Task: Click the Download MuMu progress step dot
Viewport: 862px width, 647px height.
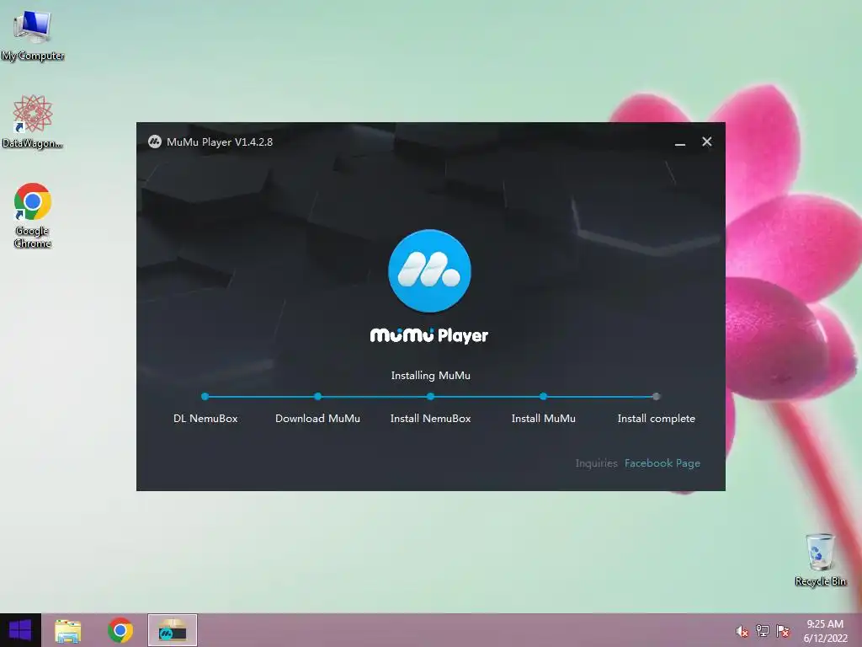Action: (317, 396)
